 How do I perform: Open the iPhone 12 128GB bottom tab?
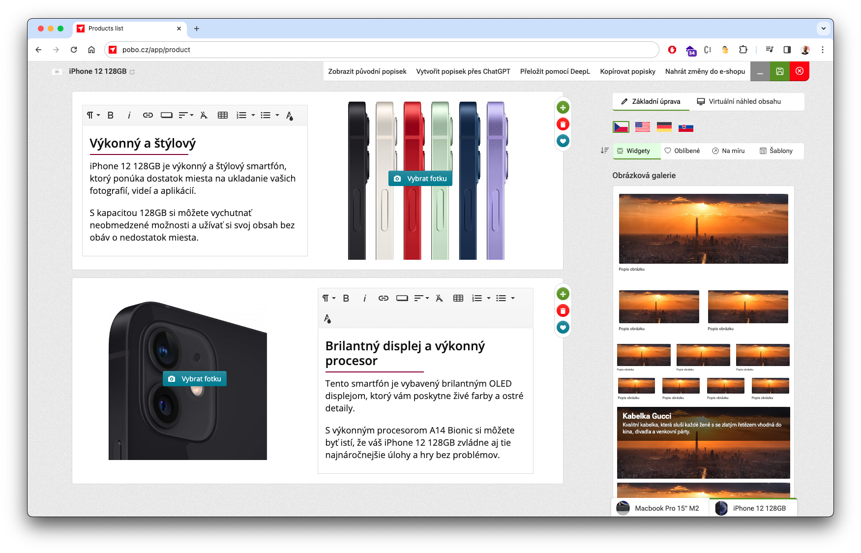753,508
